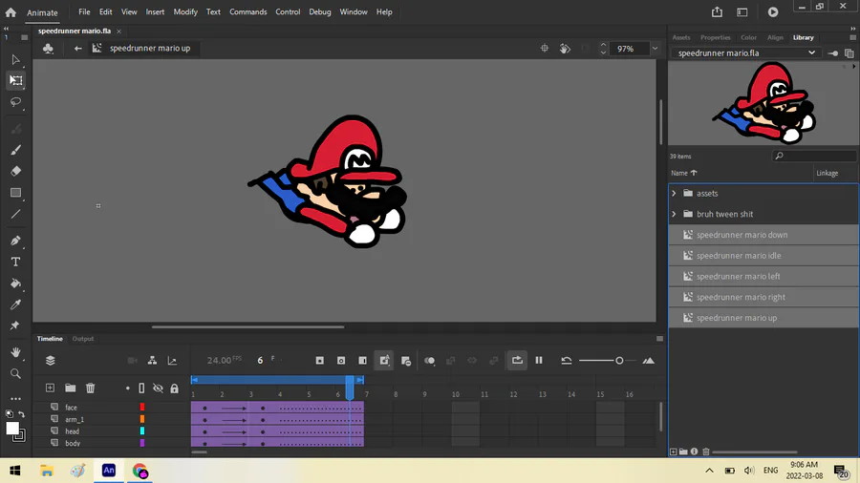This screenshot has height=483, width=860.
Task: Open the Commands menu
Action: (247, 11)
